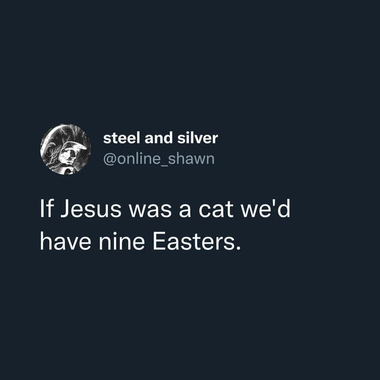This screenshot has height=380, width=380.
Task: Click the word "Easters." in the tweet
Action: [x=197, y=242]
